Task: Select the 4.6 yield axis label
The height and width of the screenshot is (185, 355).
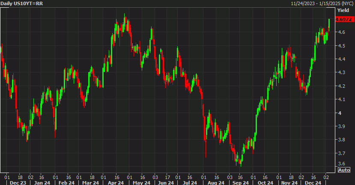Action: [x=341, y=32]
